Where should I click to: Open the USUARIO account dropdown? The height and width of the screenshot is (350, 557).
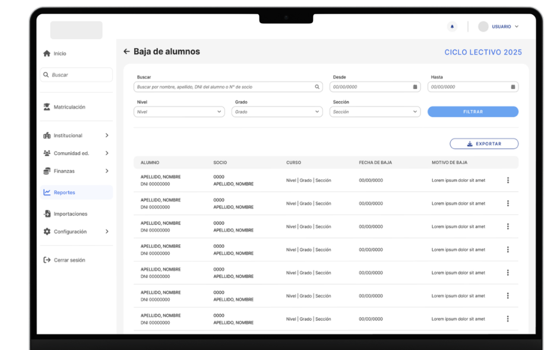coord(505,27)
